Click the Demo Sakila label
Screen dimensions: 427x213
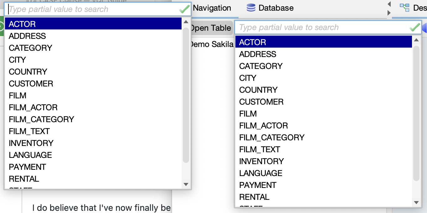(x=212, y=44)
